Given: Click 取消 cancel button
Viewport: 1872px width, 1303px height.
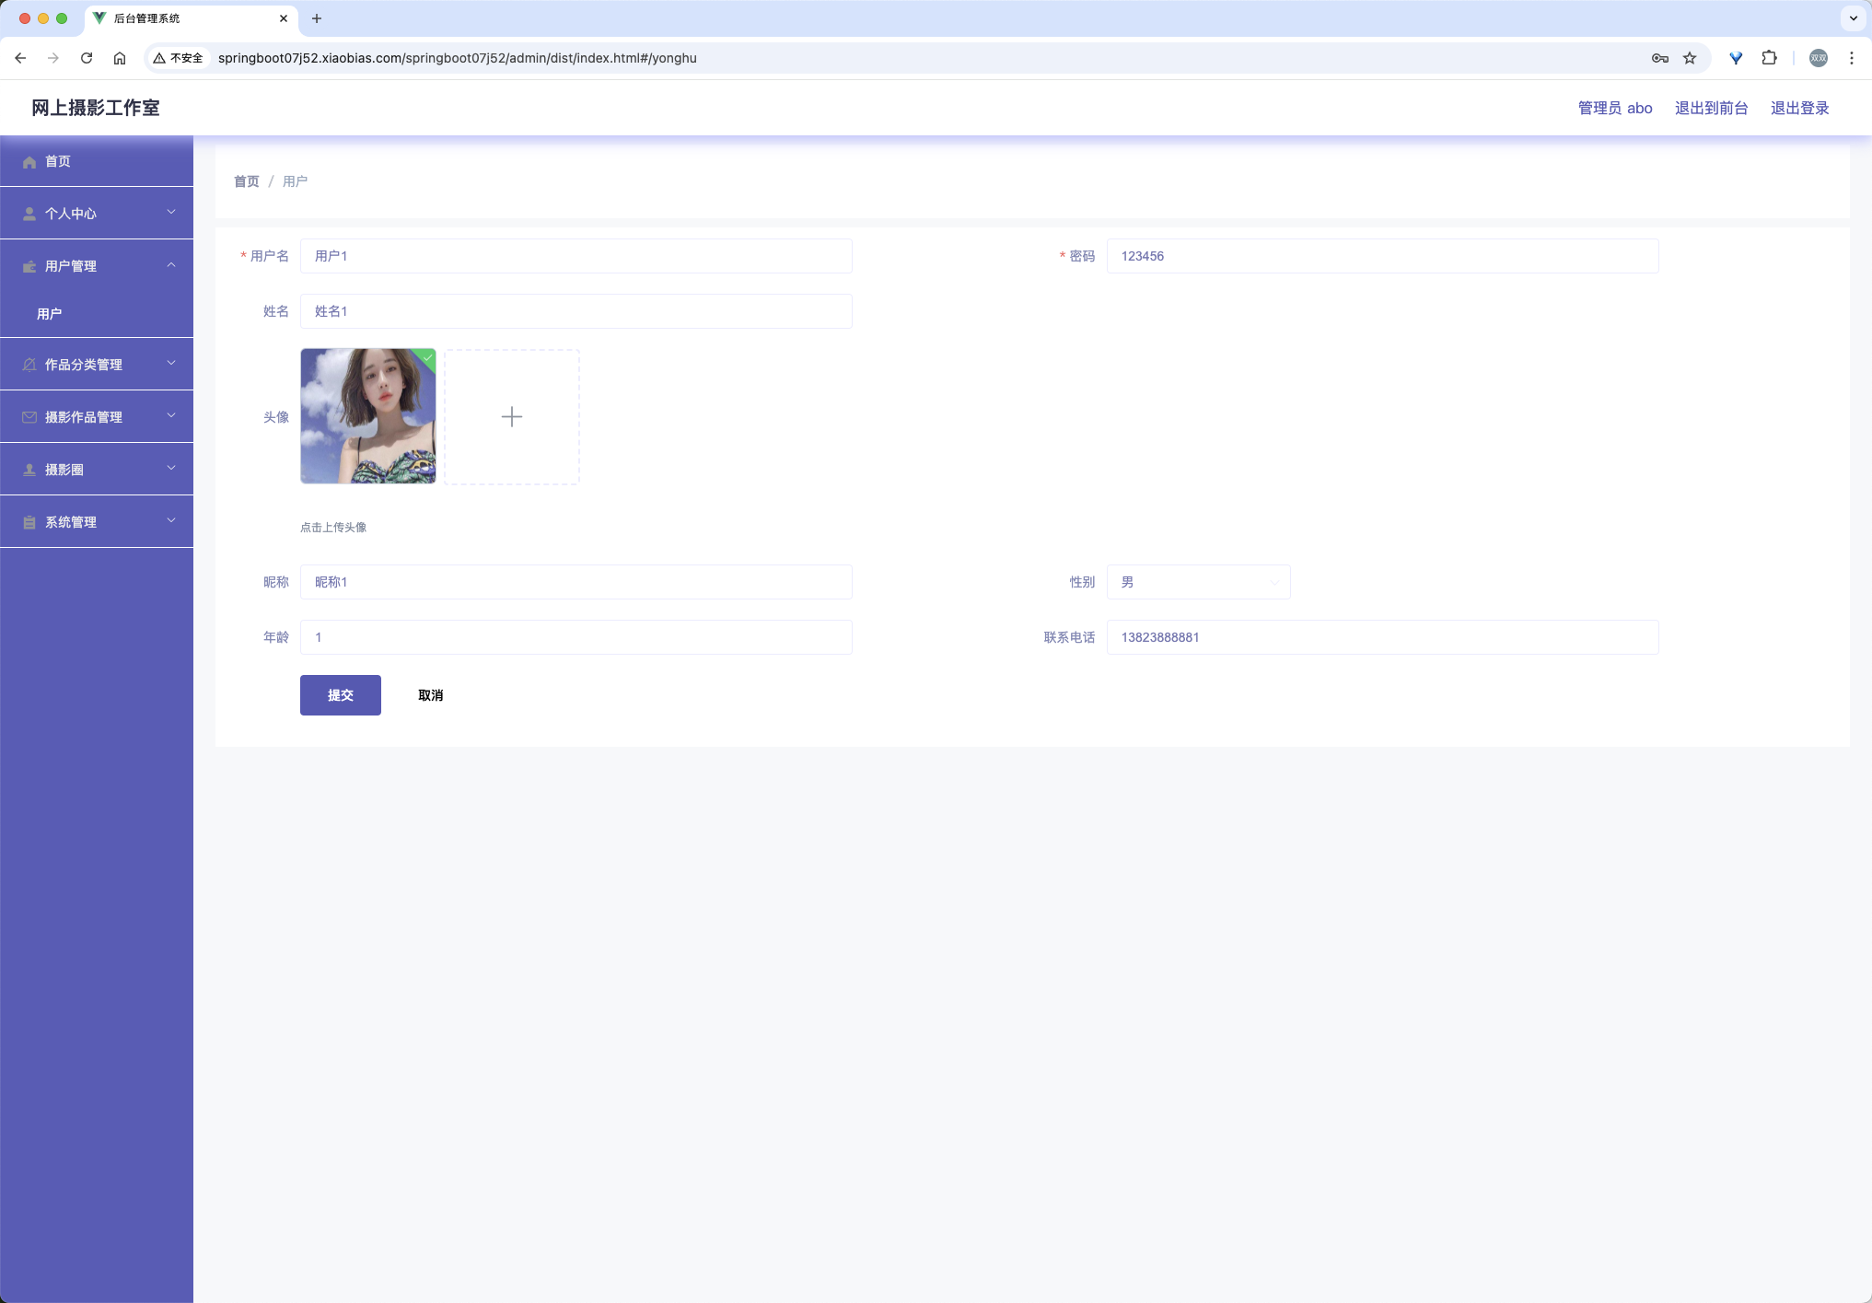Looking at the screenshot, I should [431, 695].
